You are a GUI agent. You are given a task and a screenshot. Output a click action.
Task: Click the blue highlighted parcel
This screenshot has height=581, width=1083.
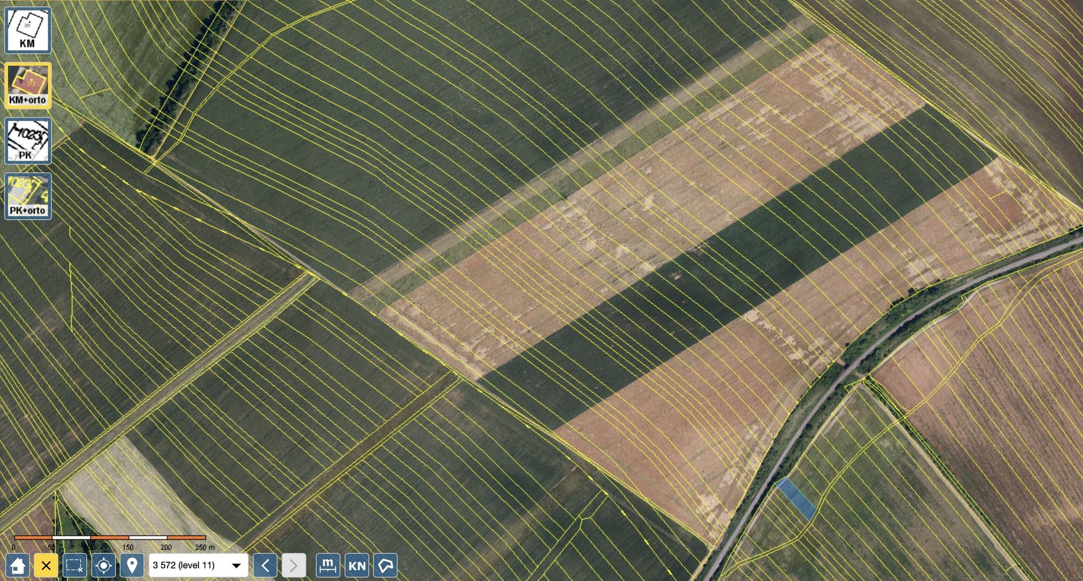pos(796,499)
